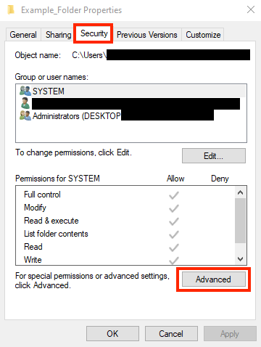Click the permissions list down arrow
The image size is (261, 347).
point(240,259)
